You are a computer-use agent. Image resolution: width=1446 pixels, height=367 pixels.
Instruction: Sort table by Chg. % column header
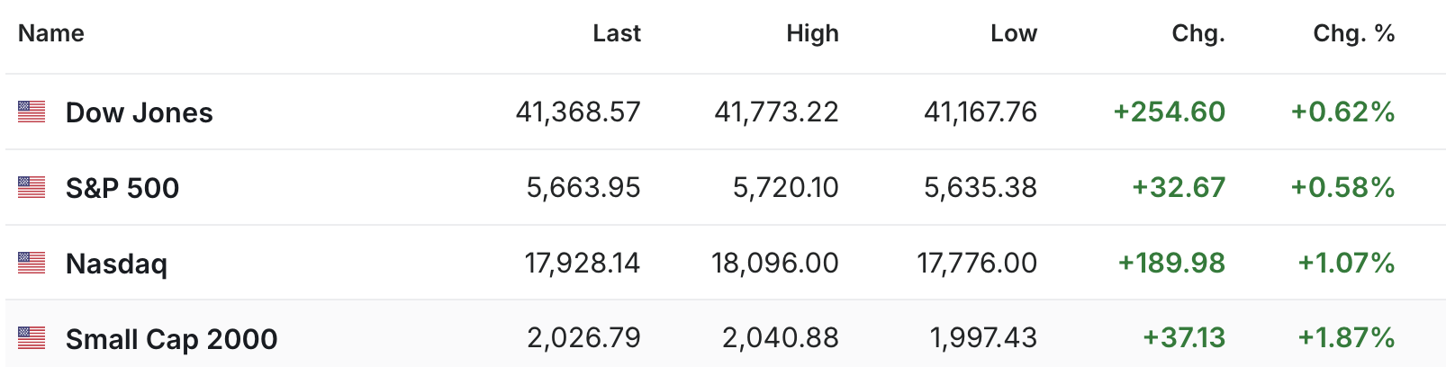1354,33
